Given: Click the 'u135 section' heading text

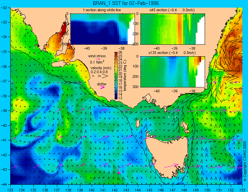Looking at the screenshot, I should [x=158, y=53].
